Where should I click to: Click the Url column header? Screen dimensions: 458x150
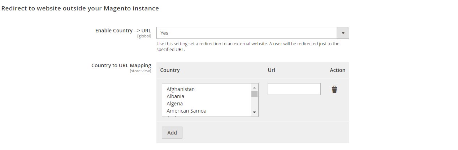click(271, 70)
